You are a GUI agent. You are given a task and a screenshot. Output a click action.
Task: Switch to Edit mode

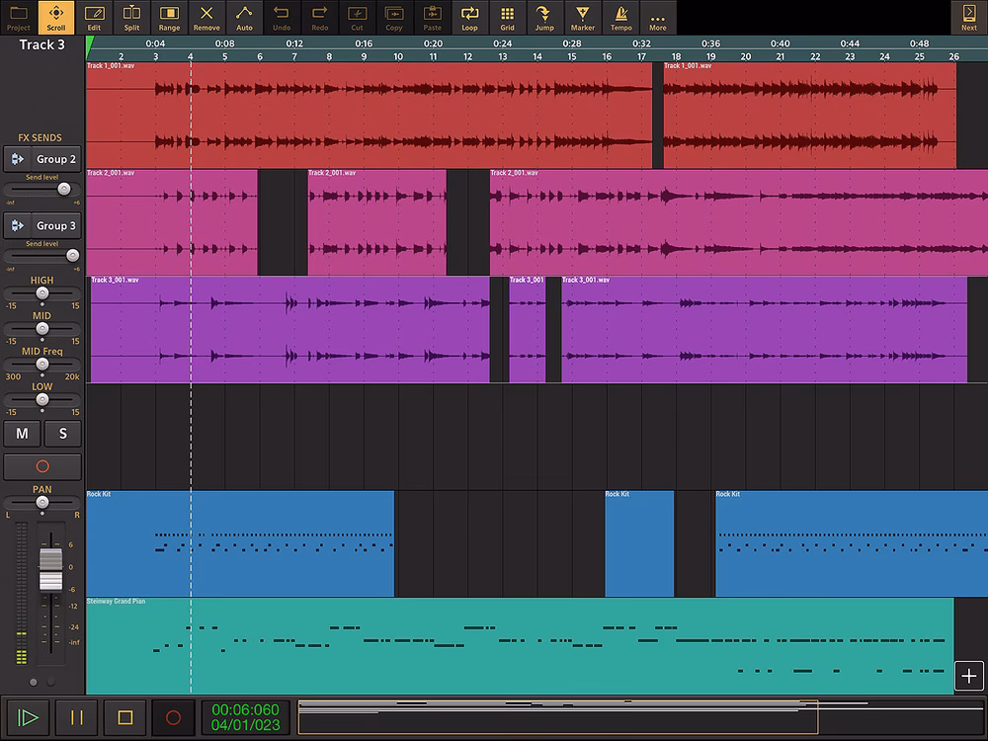(x=94, y=17)
